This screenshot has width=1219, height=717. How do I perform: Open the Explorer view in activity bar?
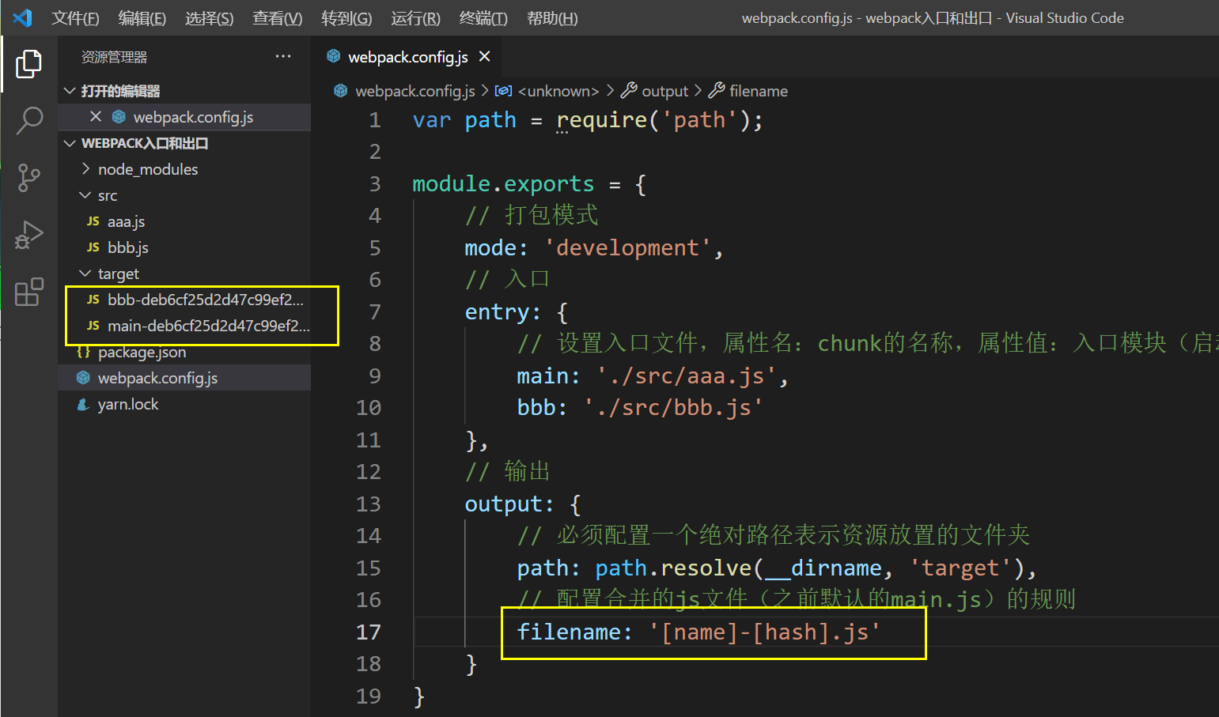[x=28, y=64]
